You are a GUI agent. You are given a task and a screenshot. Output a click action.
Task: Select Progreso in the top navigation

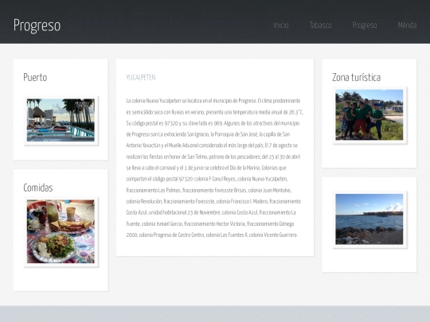(365, 25)
